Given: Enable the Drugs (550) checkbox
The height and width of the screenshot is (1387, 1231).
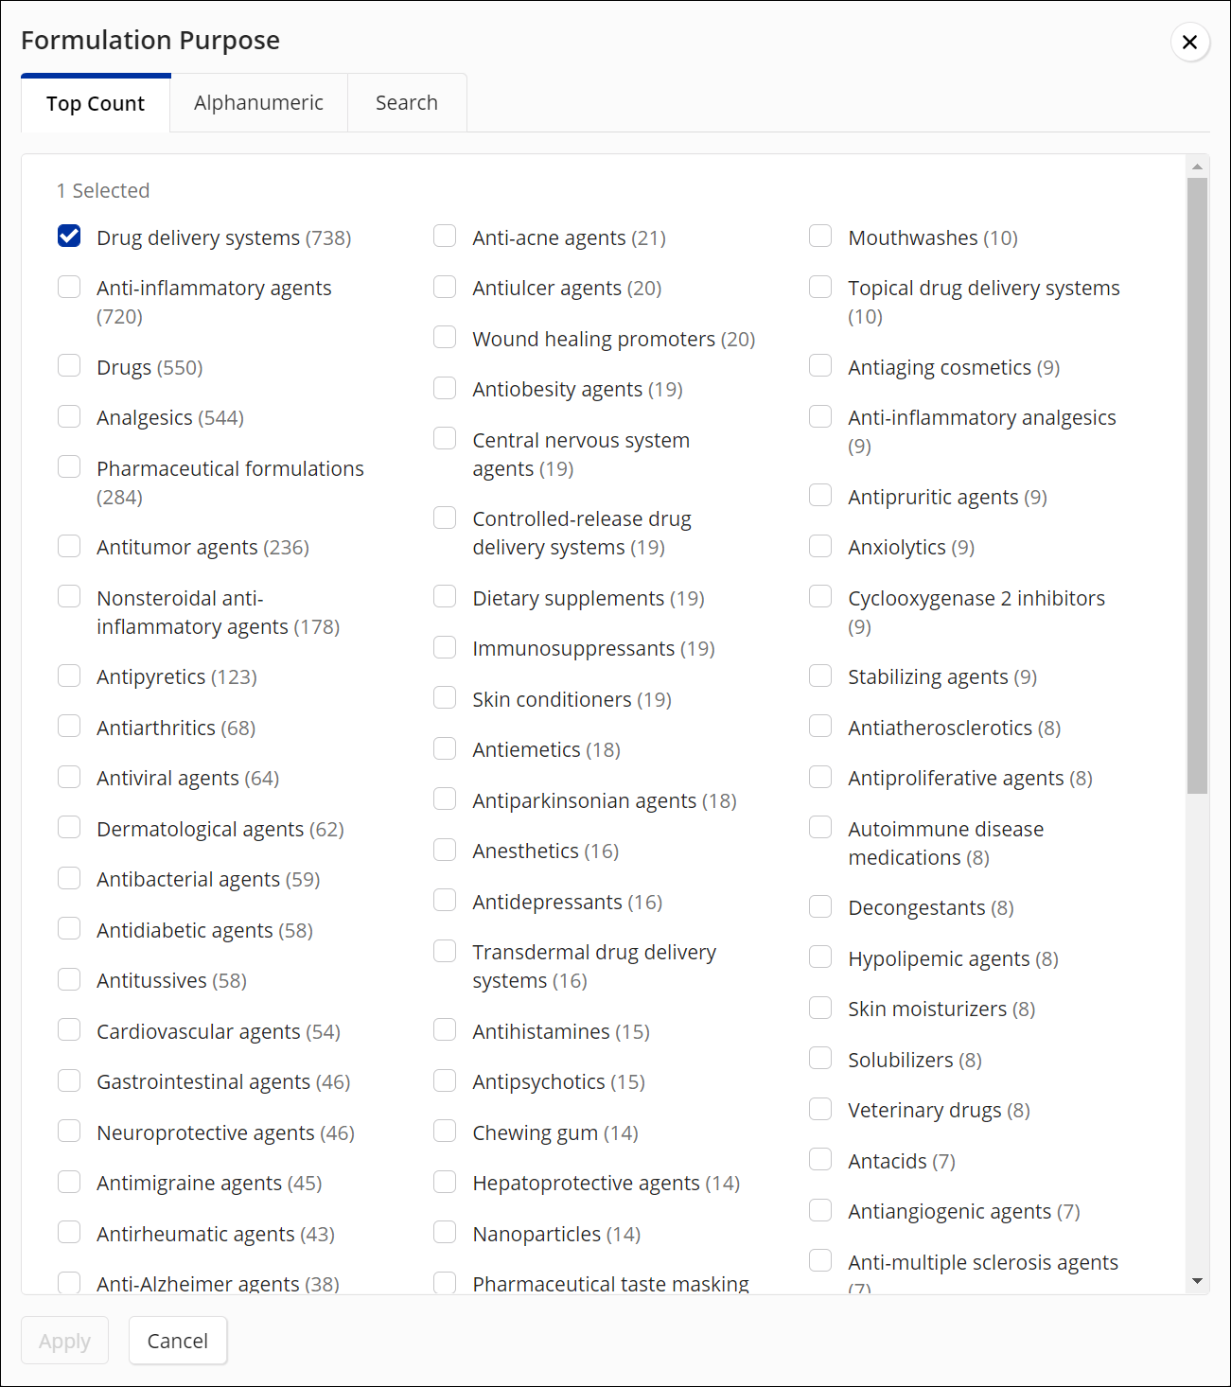Looking at the screenshot, I should point(69,365).
